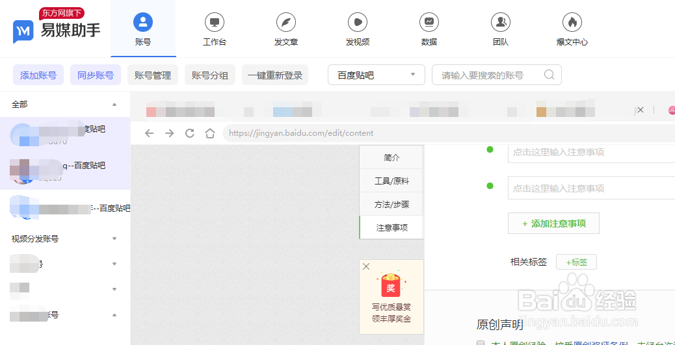Screen dimensions: 675x345
Task: Click the +标签 button
Action: point(576,262)
